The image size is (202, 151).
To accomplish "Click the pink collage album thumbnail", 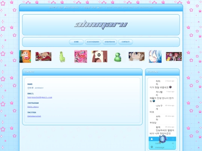I will (x=81, y=57).
